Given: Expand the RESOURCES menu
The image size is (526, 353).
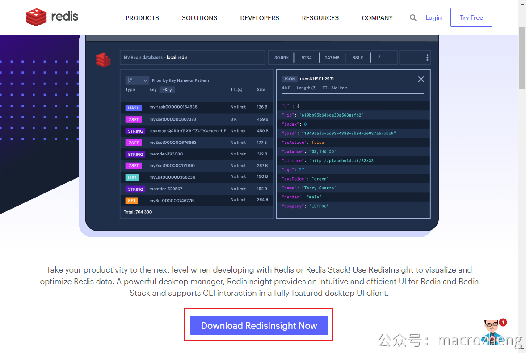Looking at the screenshot, I should point(320,18).
